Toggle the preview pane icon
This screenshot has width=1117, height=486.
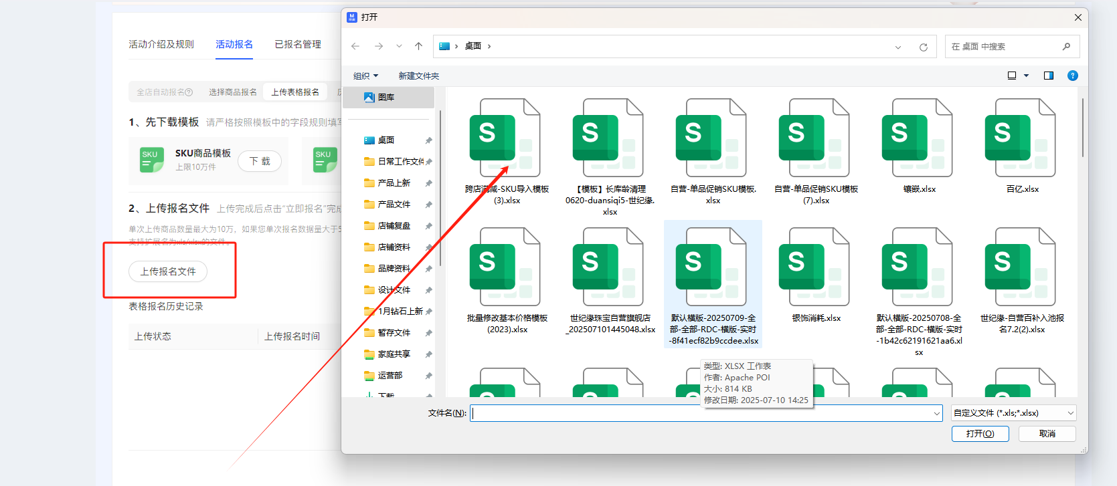click(1048, 76)
